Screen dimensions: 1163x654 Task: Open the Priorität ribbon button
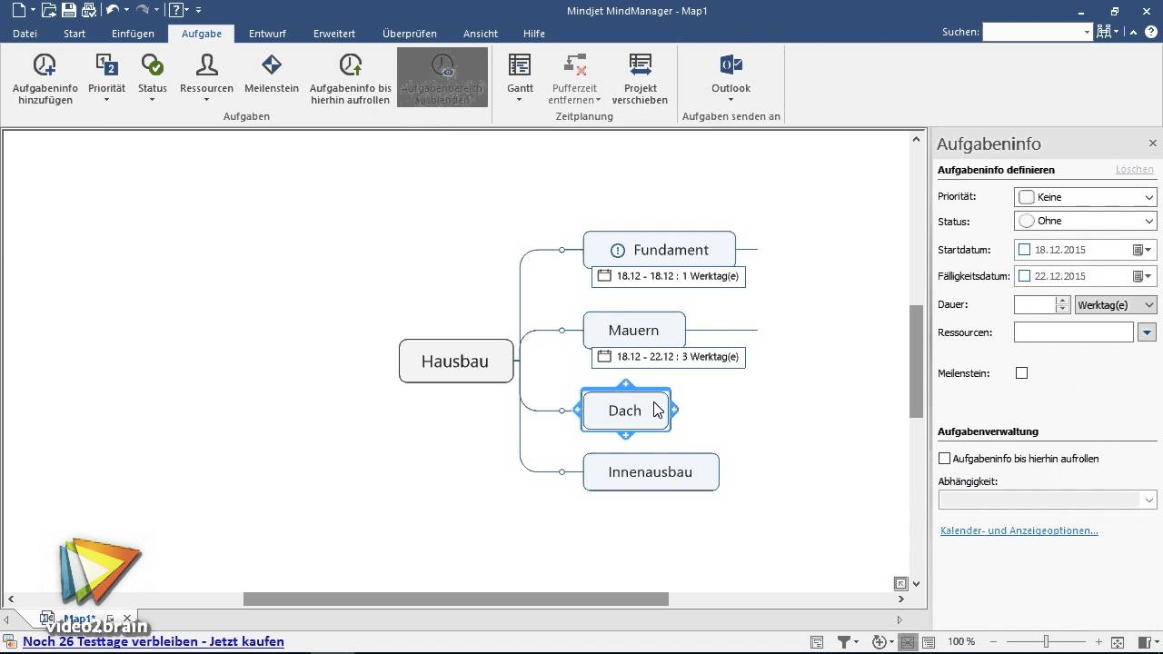[x=106, y=78]
